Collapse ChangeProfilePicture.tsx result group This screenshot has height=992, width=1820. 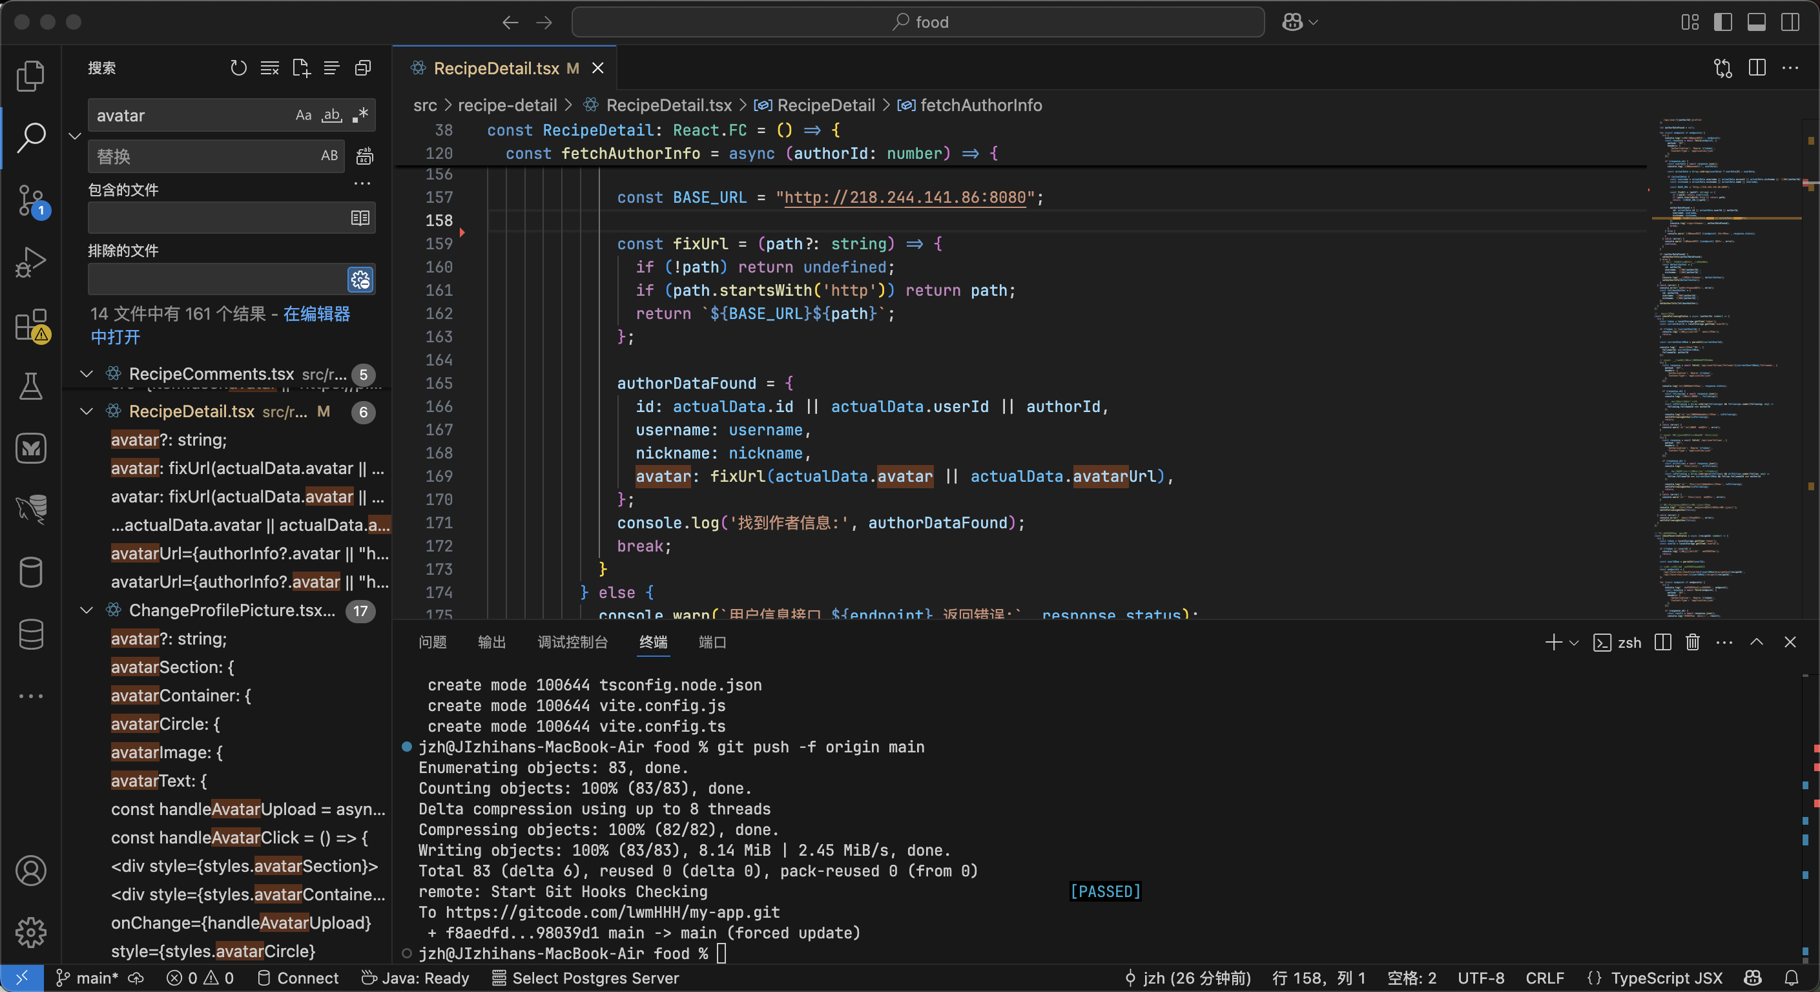click(87, 610)
